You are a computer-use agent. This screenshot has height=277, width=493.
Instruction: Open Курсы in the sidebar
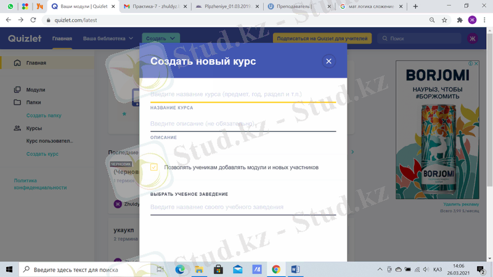pyautogui.click(x=34, y=129)
